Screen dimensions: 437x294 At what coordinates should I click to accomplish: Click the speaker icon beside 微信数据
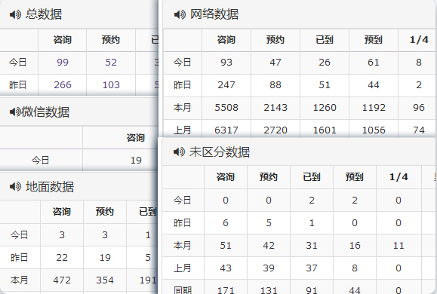[x=15, y=112]
